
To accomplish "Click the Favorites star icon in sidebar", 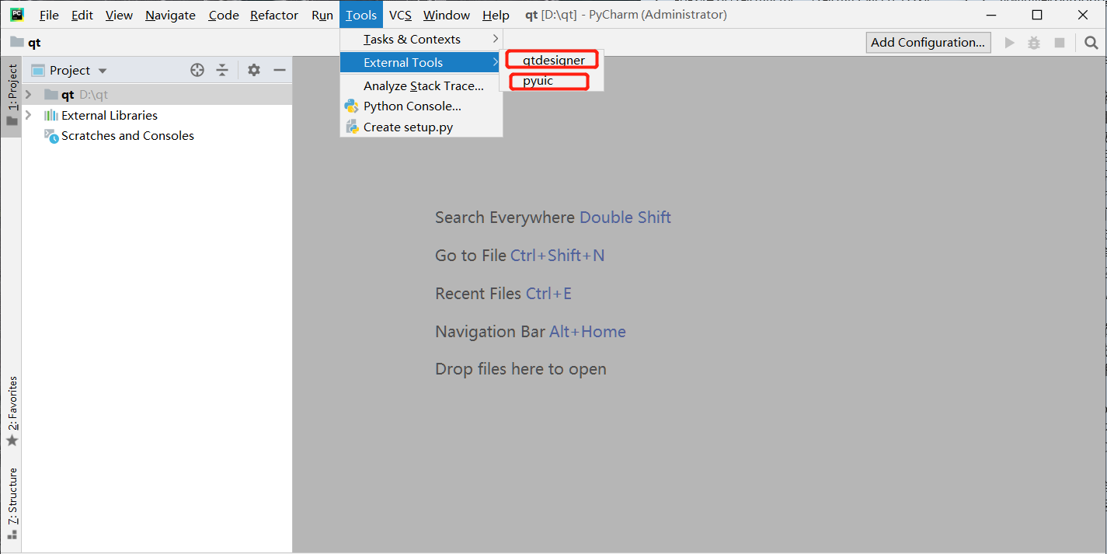I will [x=12, y=441].
